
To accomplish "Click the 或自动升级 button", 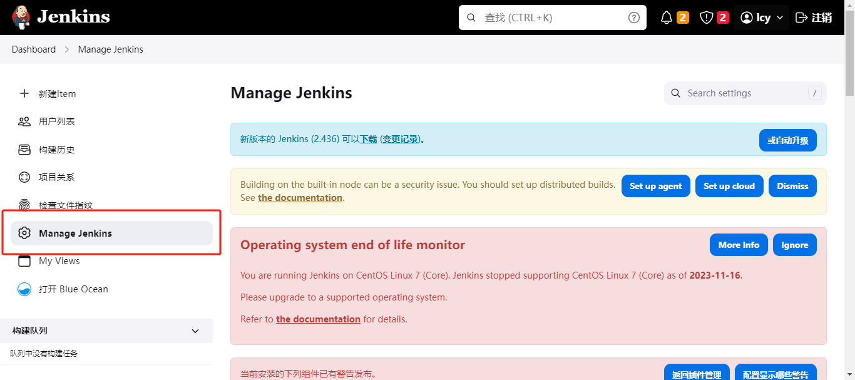I will point(787,140).
